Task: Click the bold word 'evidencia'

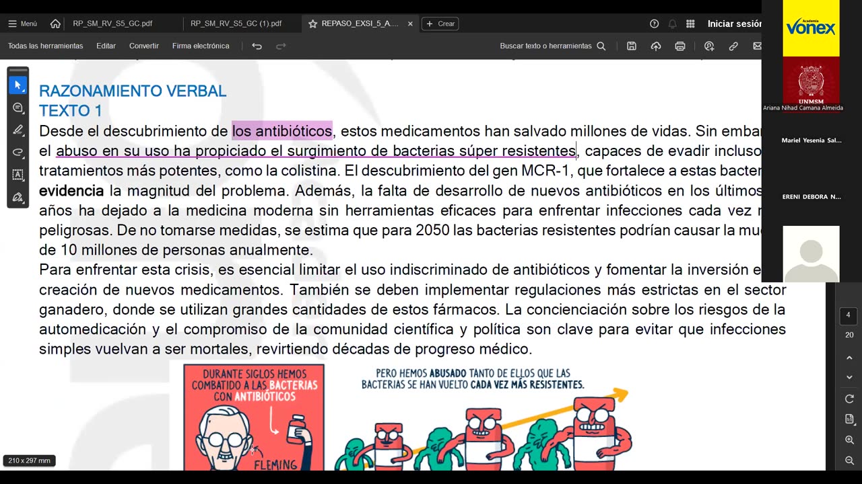Action: 71,190
